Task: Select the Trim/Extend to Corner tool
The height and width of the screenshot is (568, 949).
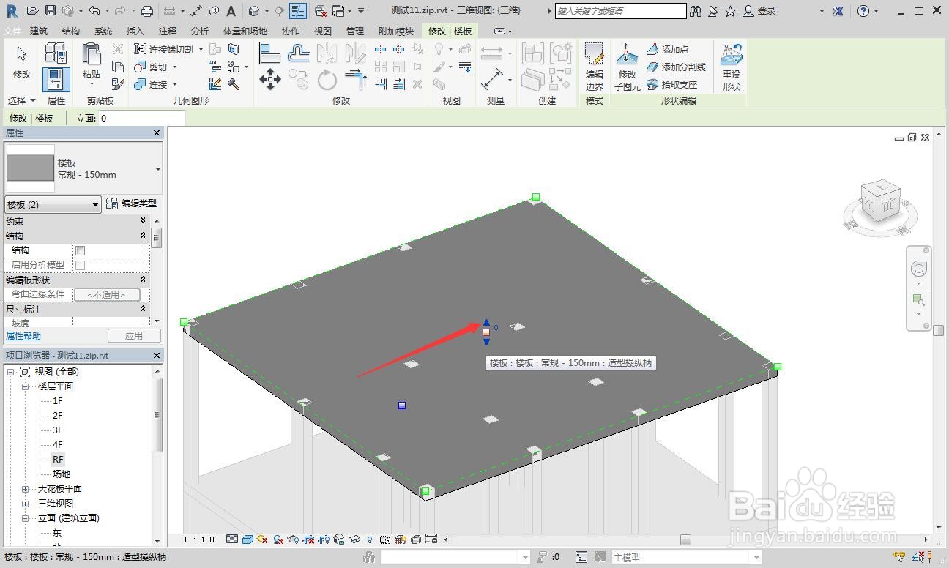Action: 355,79
